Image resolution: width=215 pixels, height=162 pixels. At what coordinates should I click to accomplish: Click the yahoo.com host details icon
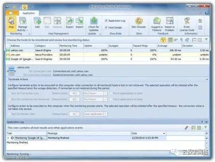(x=11, y=71)
